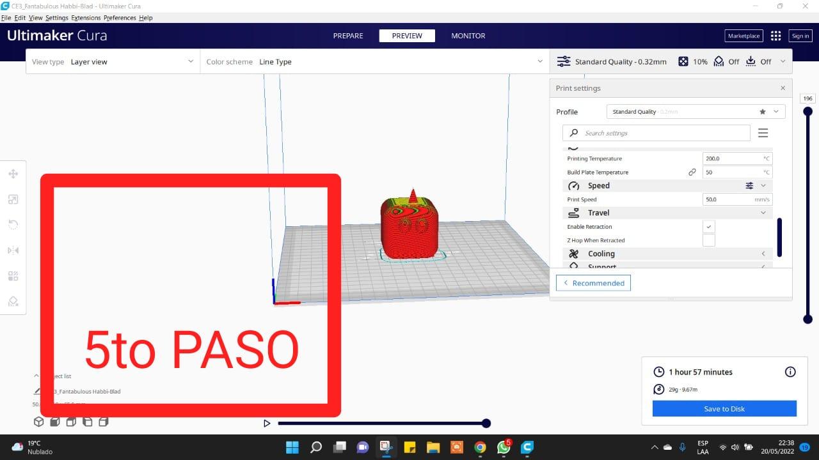Click the Save to Disk button
The width and height of the screenshot is (819, 460).
(x=724, y=409)
